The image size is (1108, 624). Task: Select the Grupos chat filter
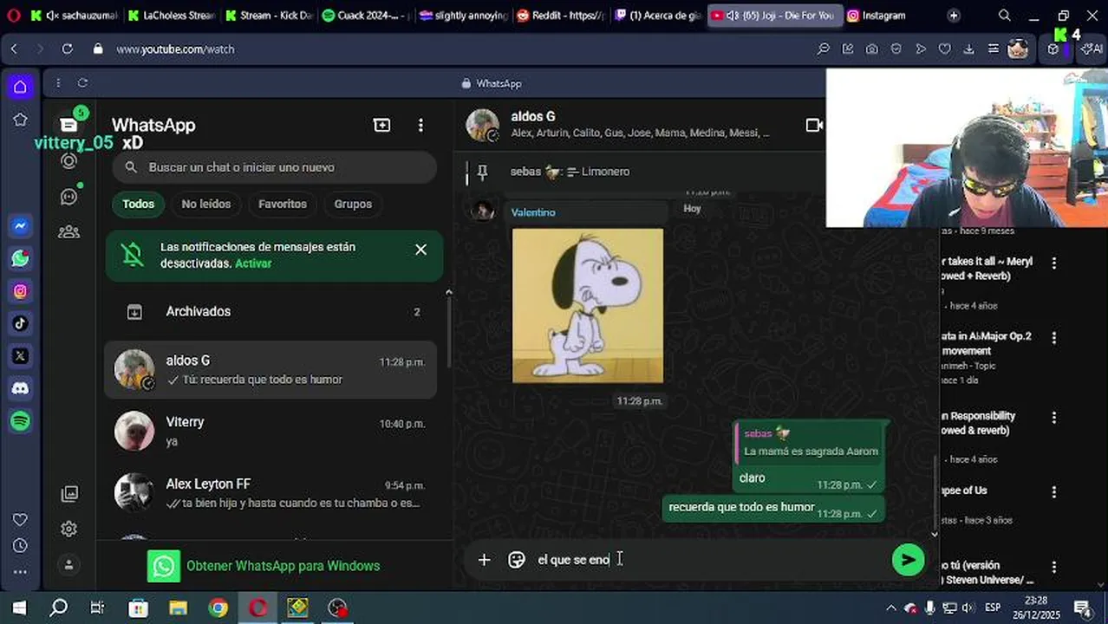[353, 204]
